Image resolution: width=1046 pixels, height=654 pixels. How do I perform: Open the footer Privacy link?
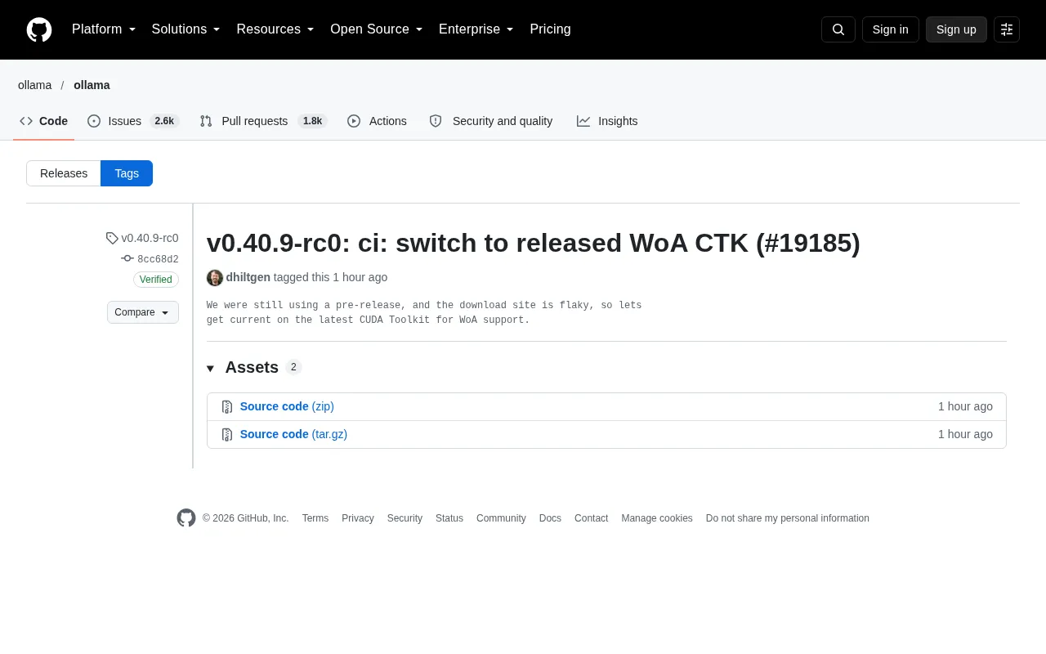click(358, 518)
